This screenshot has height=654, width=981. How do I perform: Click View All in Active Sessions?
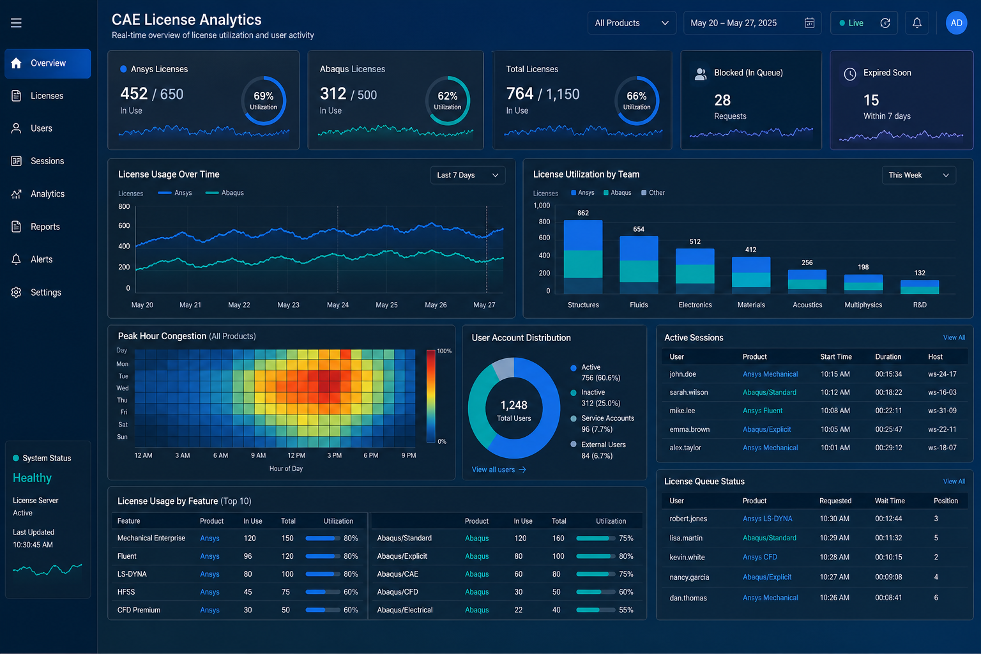[x=954, y=338]
